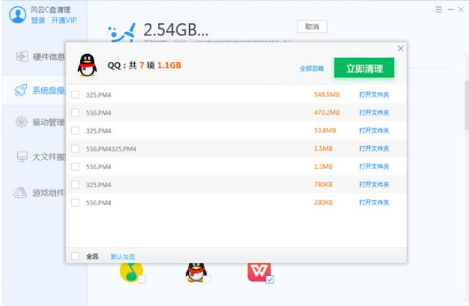Select the 游戏组件 sidebar label
The image size is (469, 306).
pos(49,193)
